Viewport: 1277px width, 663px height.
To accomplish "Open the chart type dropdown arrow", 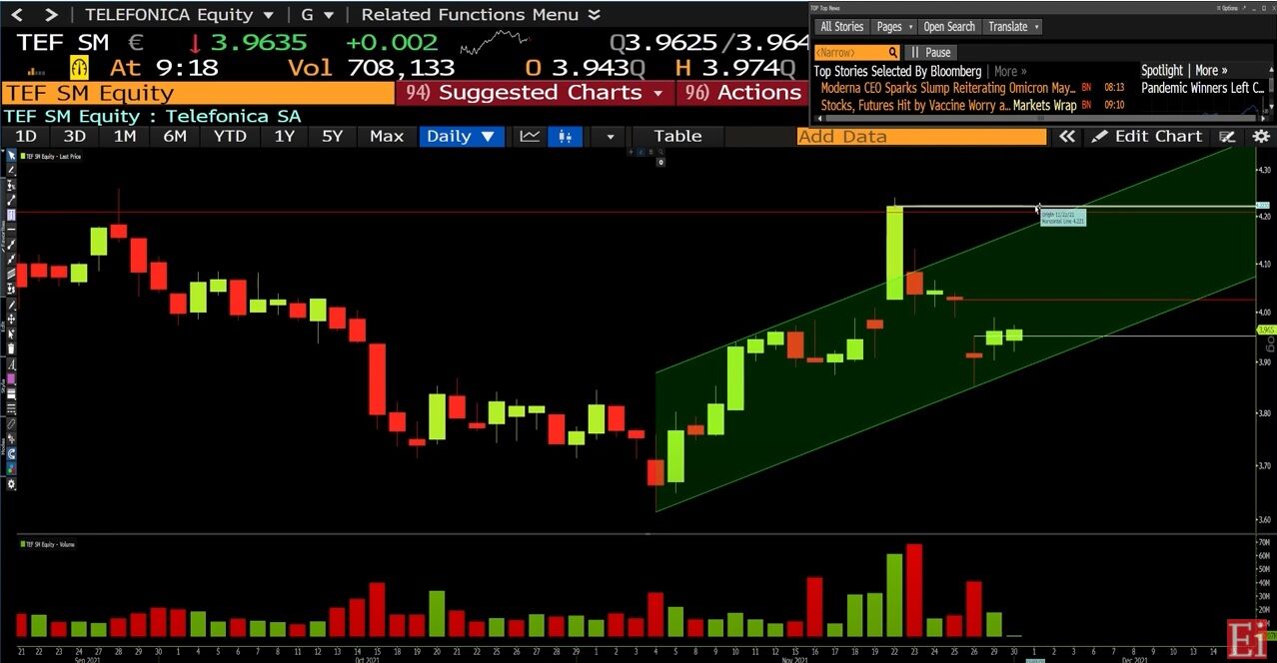I will pos(609,137).
